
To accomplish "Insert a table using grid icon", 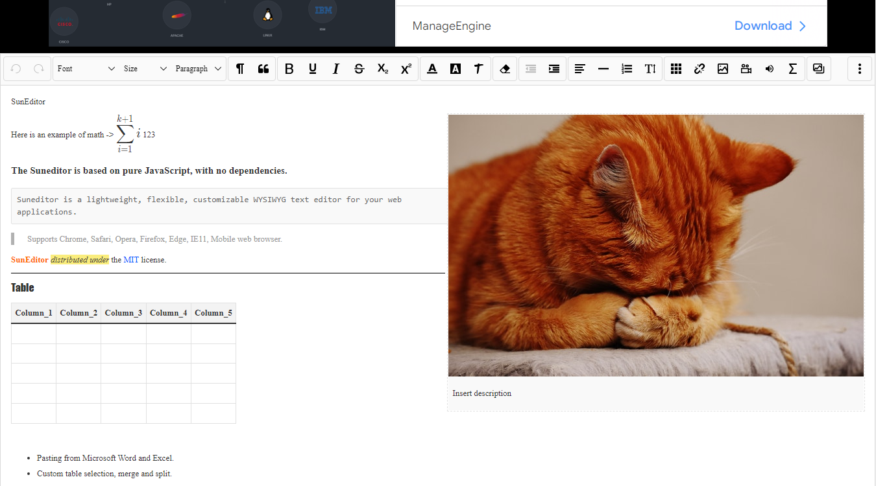I will point(676,69).
